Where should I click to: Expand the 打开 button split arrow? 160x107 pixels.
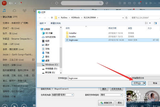144,83
